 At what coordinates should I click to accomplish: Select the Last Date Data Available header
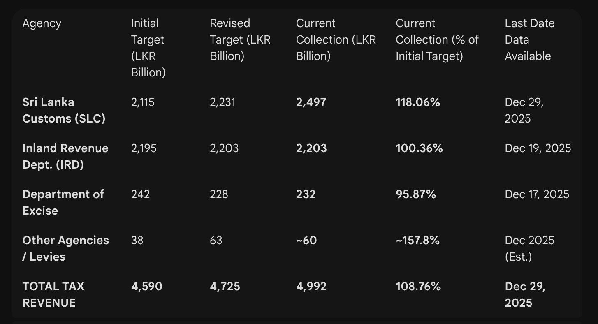[530, 39]
